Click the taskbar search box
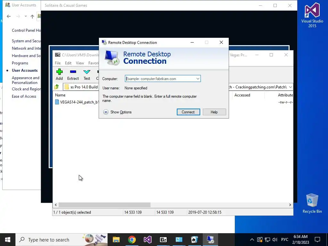Screen dimensions: 328x246 click(62, 240)
